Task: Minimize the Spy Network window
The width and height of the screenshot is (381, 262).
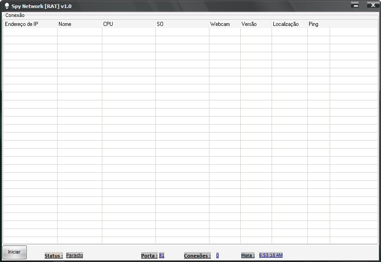Action: coord(355,5)
